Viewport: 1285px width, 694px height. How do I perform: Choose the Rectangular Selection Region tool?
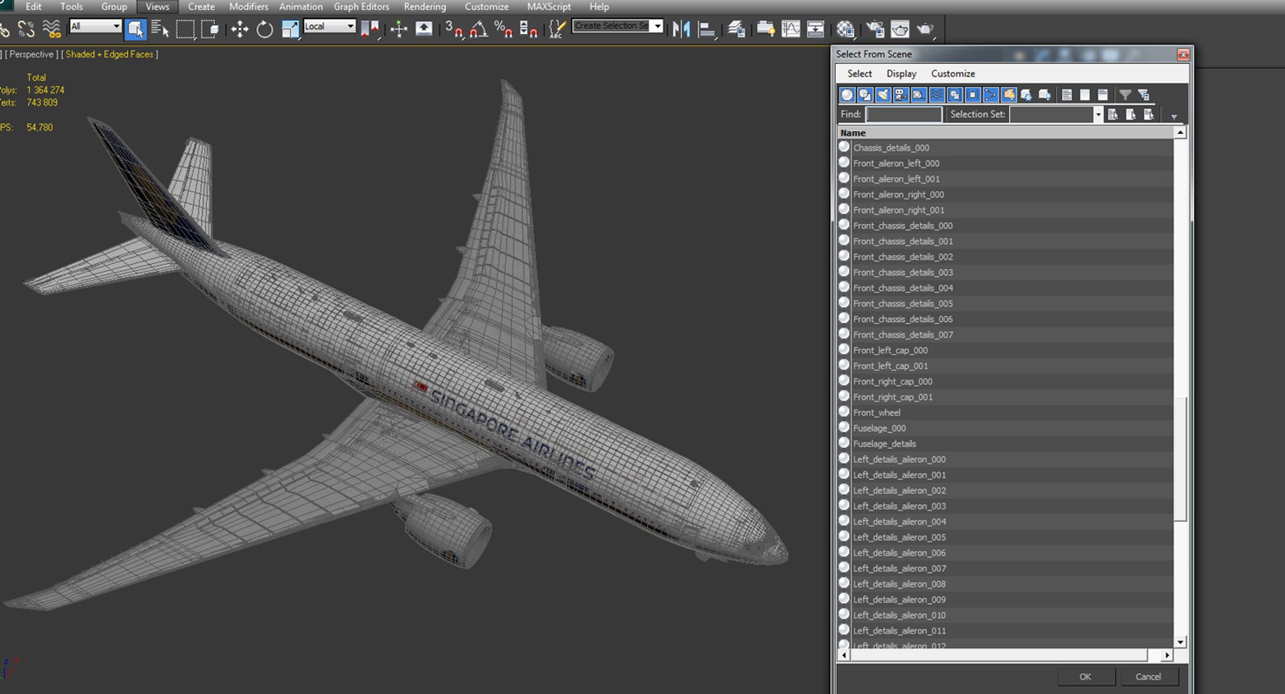pos(185,29)
